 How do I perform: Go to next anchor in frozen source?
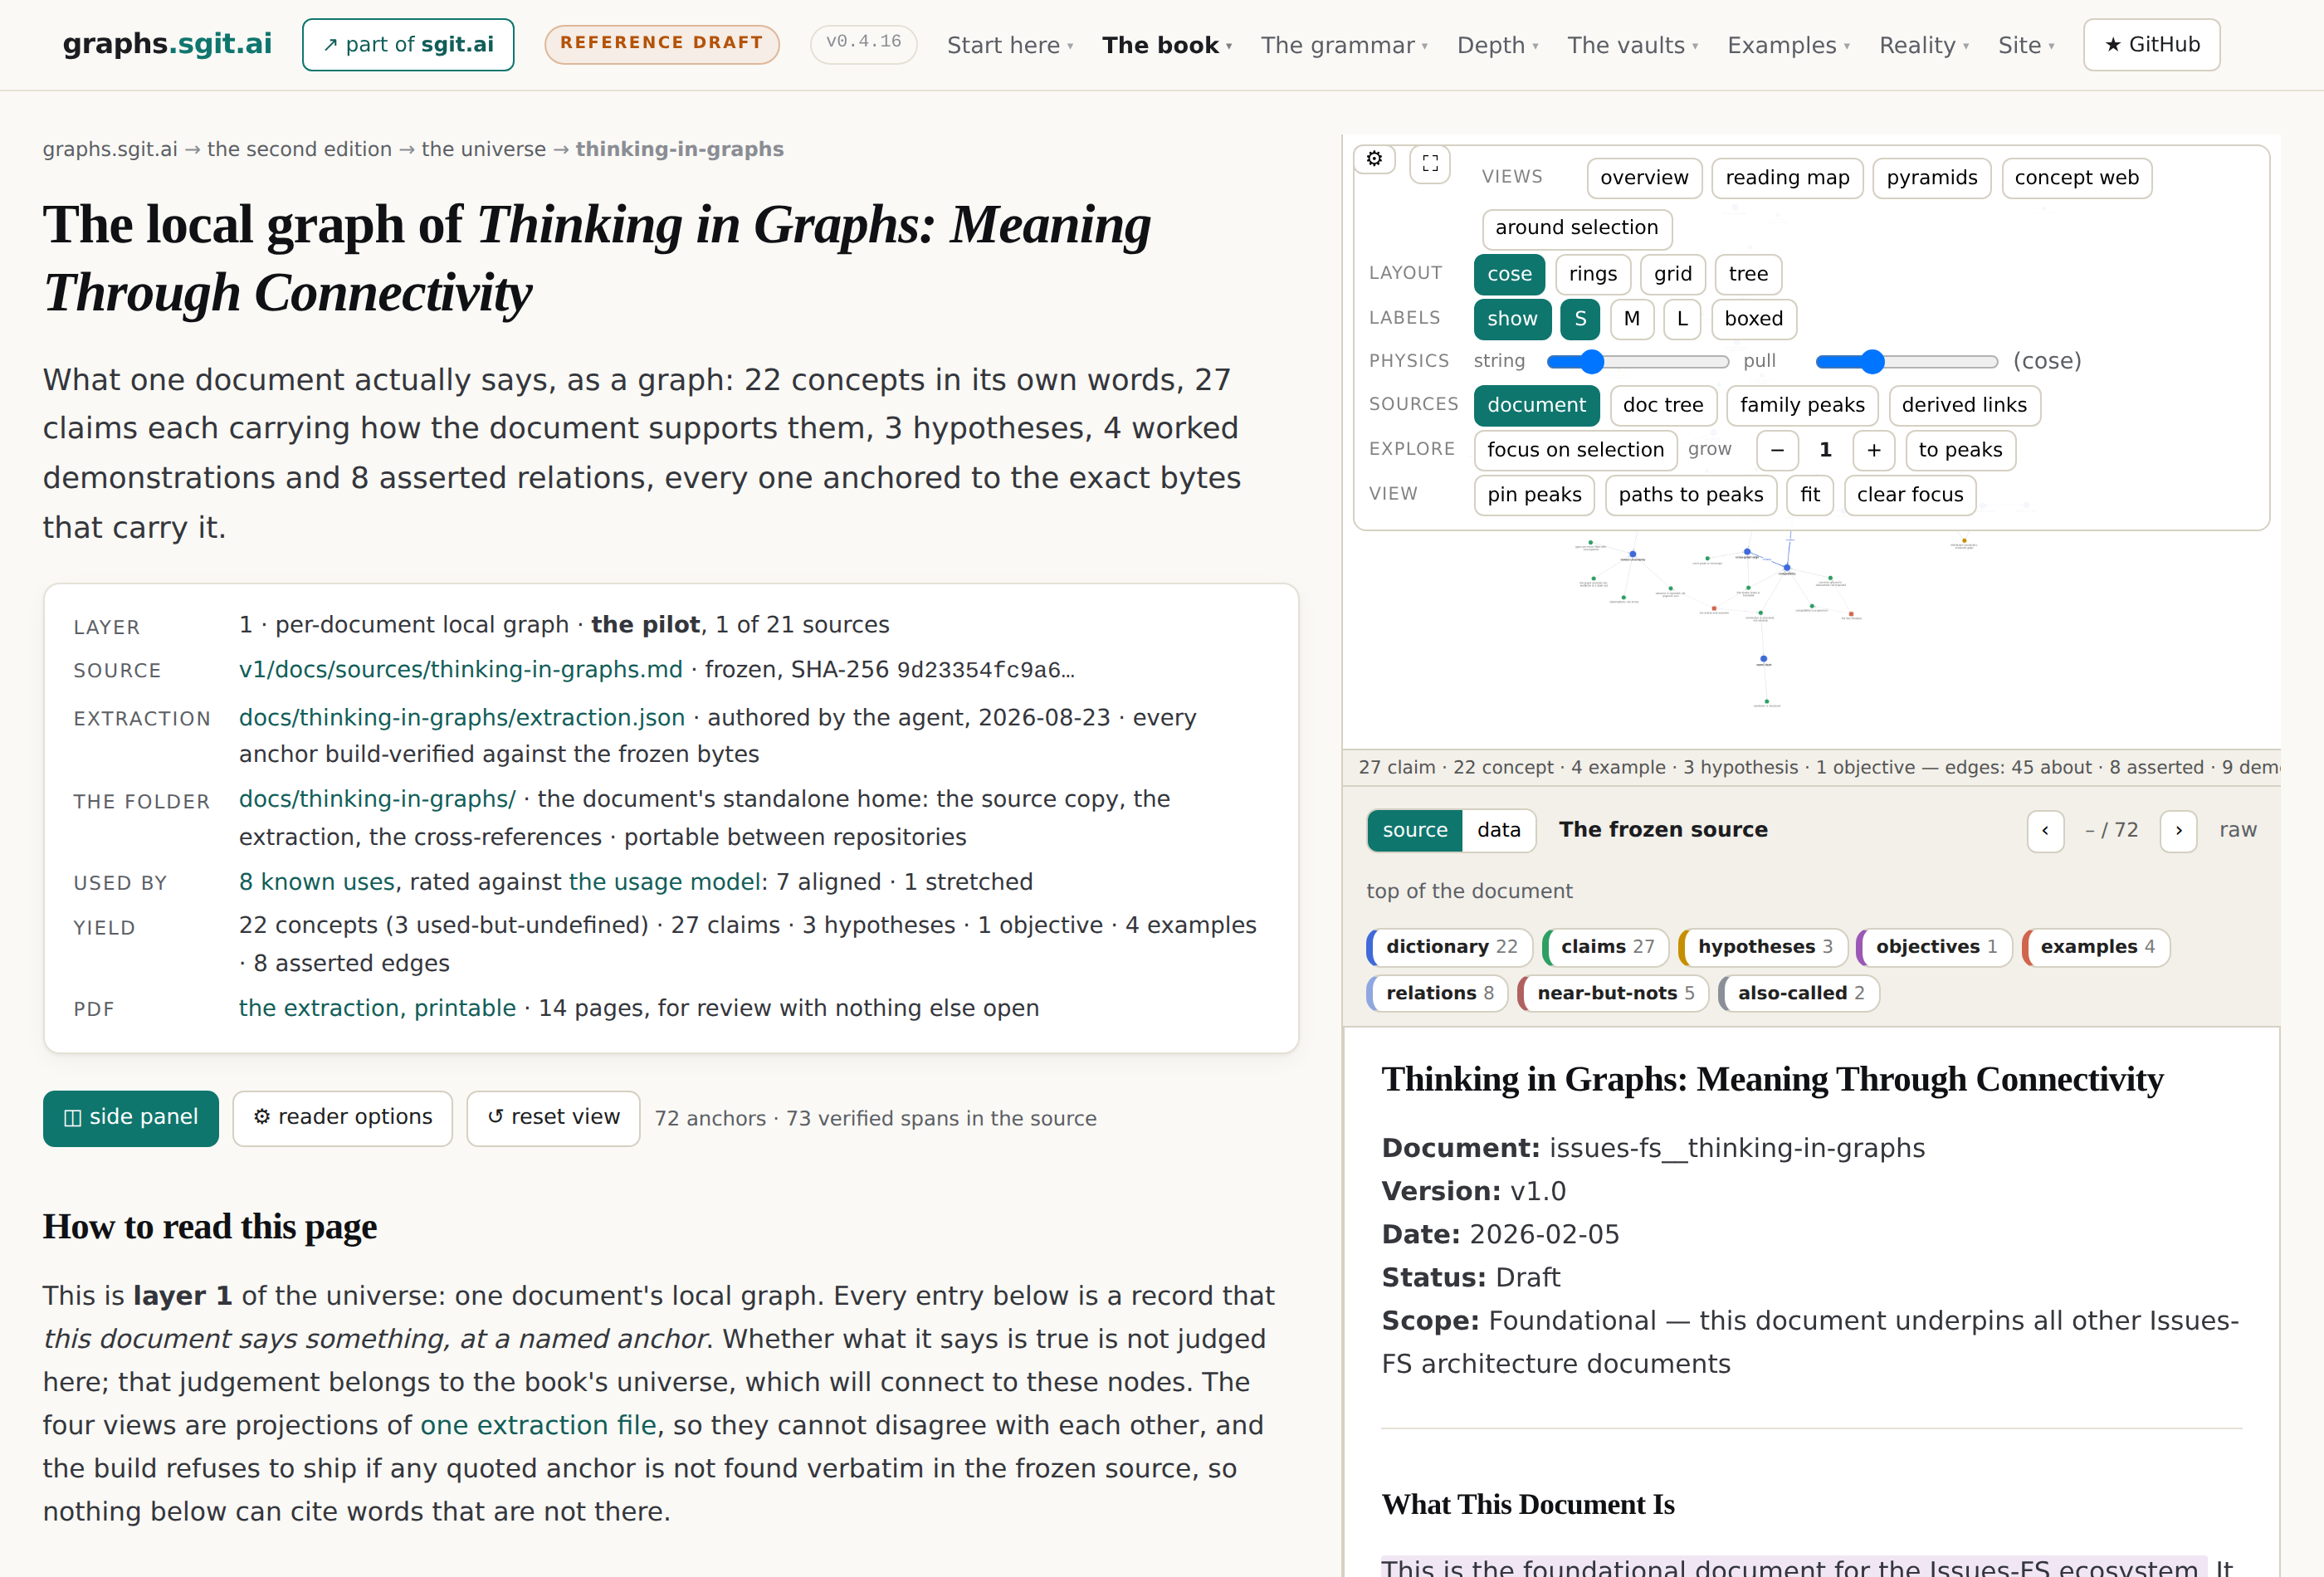[x=2178, y=831]
